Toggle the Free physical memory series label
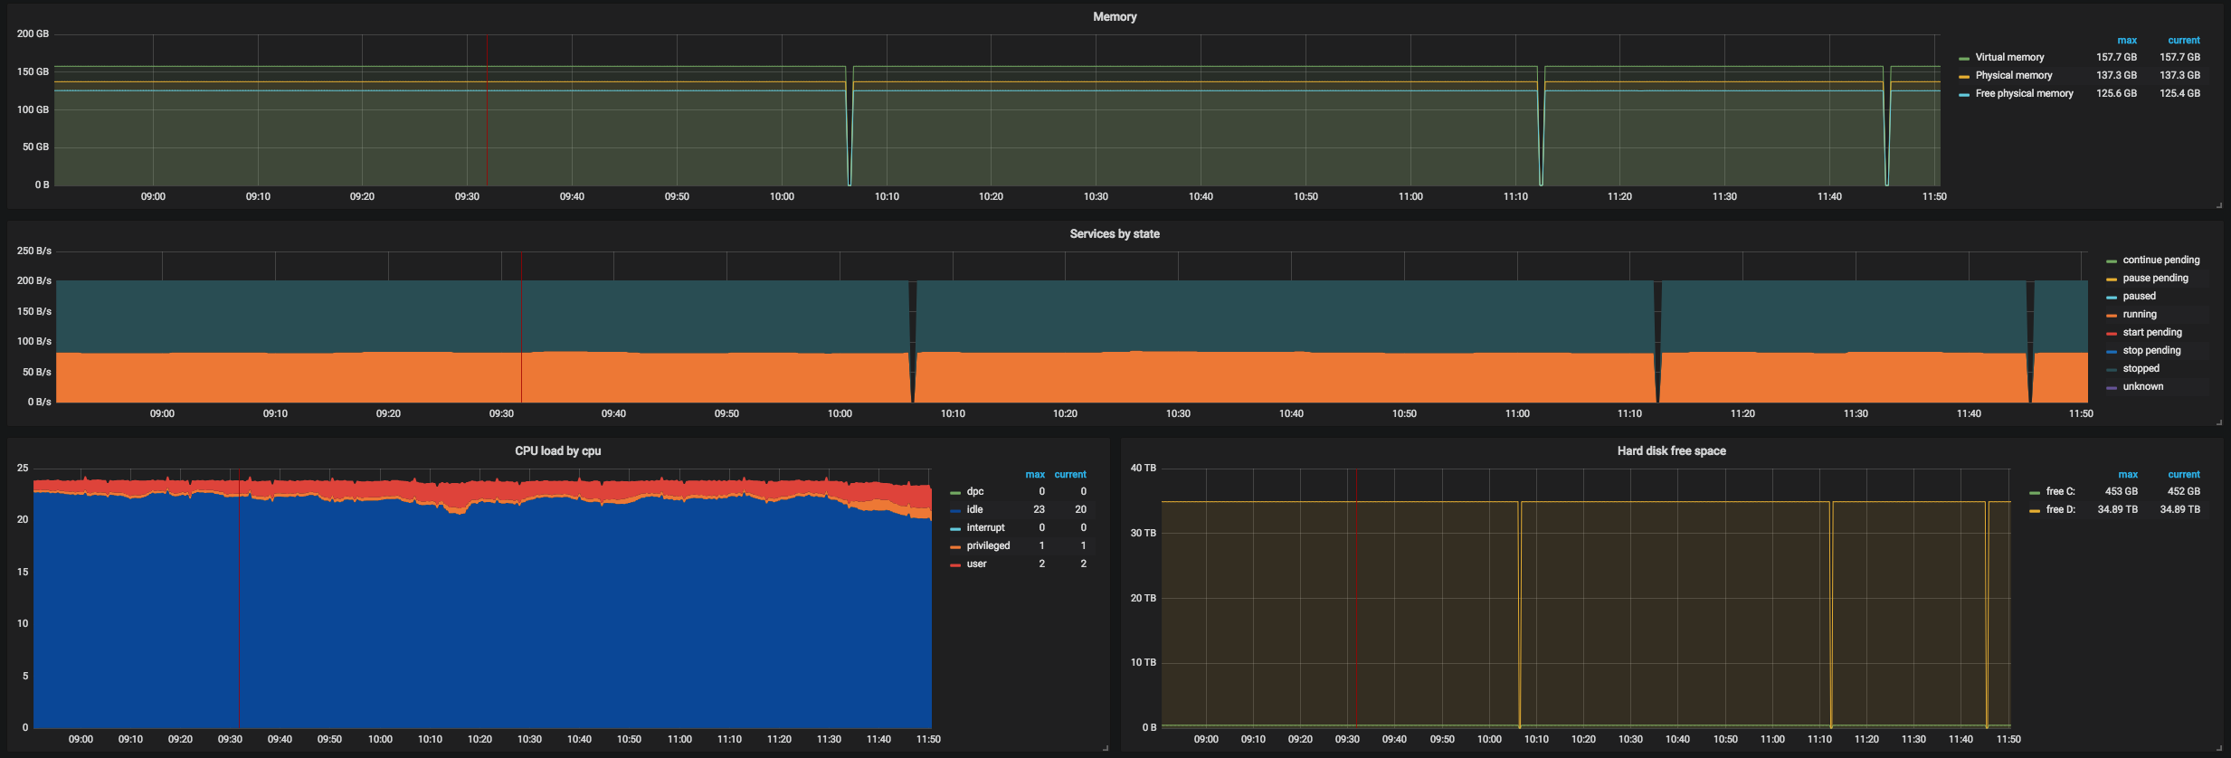2231x758 pixels. tap(2024, 93)
